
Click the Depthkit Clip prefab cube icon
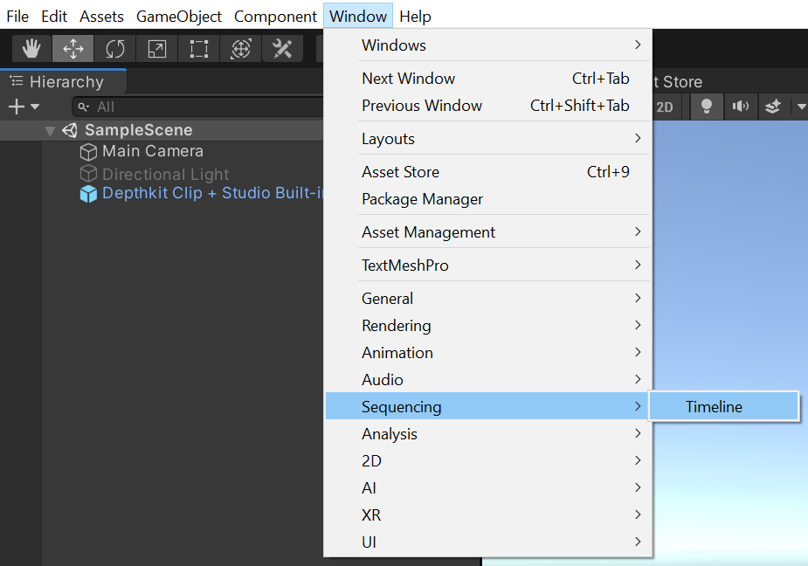[x=88, y=194]
